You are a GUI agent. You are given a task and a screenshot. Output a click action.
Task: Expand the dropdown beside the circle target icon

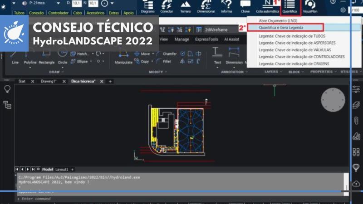[x=112, y=3]
